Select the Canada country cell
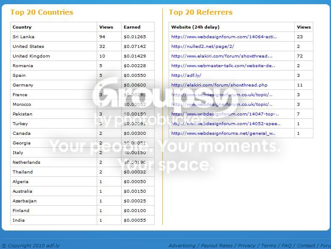The height and width of the screenshot is (249, 331). tap(53, 134)
